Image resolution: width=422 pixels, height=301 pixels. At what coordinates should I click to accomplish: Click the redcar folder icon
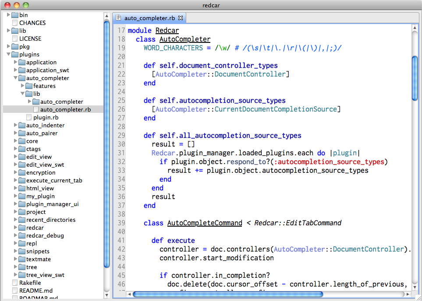[22, 227]
